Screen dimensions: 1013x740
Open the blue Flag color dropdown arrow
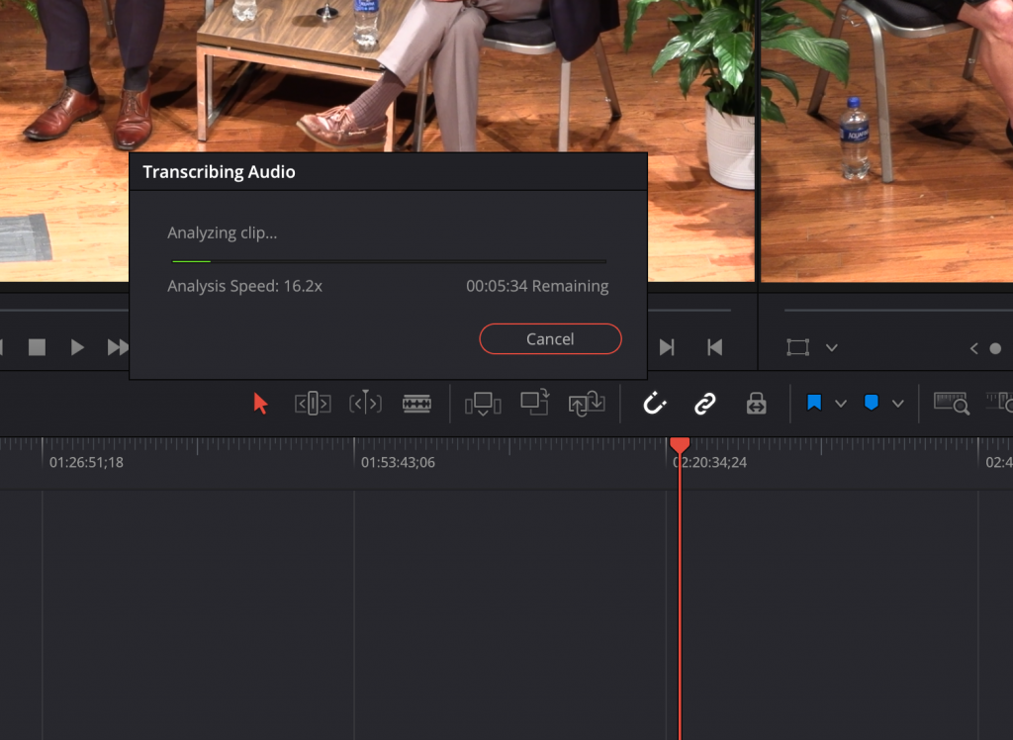point(841,404)
